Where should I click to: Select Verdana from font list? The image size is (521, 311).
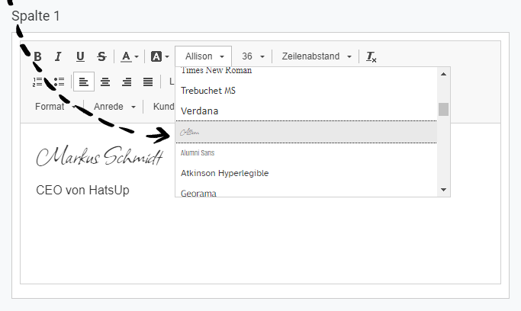[x=200, y=111]
